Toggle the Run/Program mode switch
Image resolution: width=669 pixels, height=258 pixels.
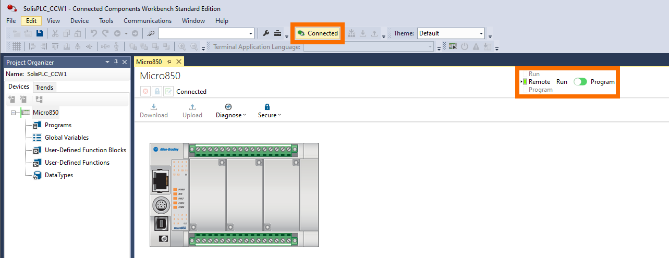click(x=580, y=82)
